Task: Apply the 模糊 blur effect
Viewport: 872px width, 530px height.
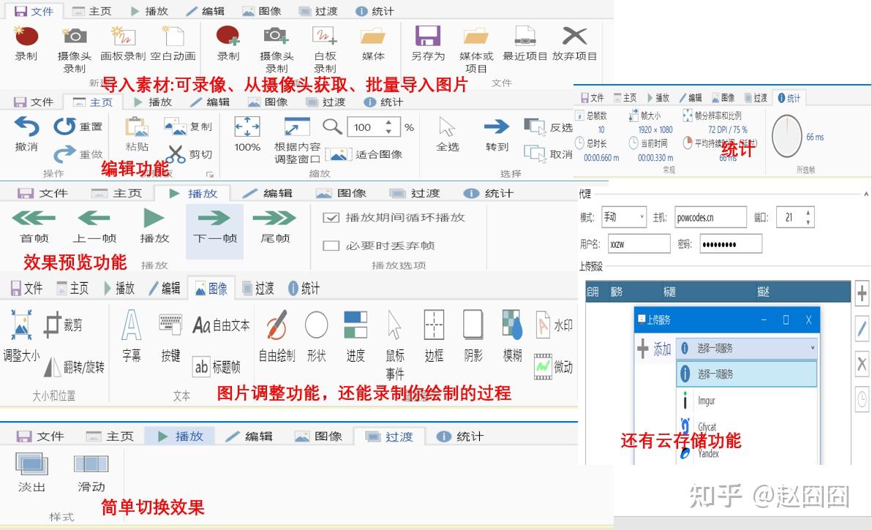Action: pos(512,336)
